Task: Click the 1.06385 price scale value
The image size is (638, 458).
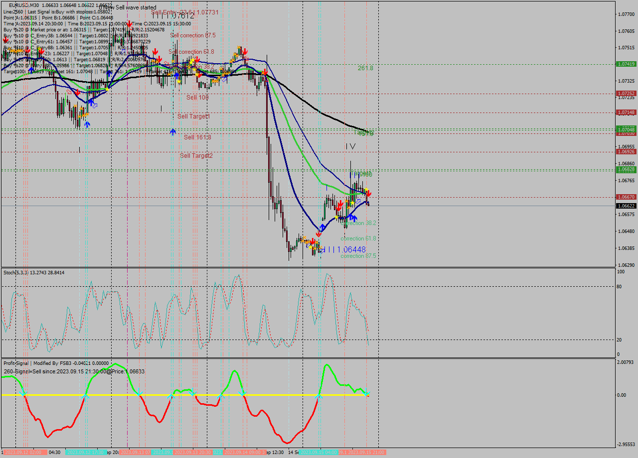Action: (x=627, y=248)
